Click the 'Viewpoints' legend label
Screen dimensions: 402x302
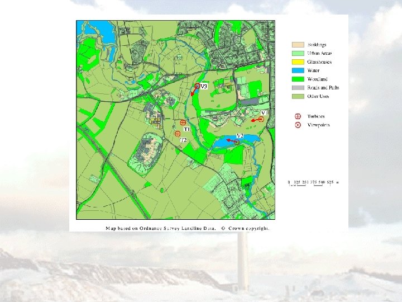[x=318, y=125]
